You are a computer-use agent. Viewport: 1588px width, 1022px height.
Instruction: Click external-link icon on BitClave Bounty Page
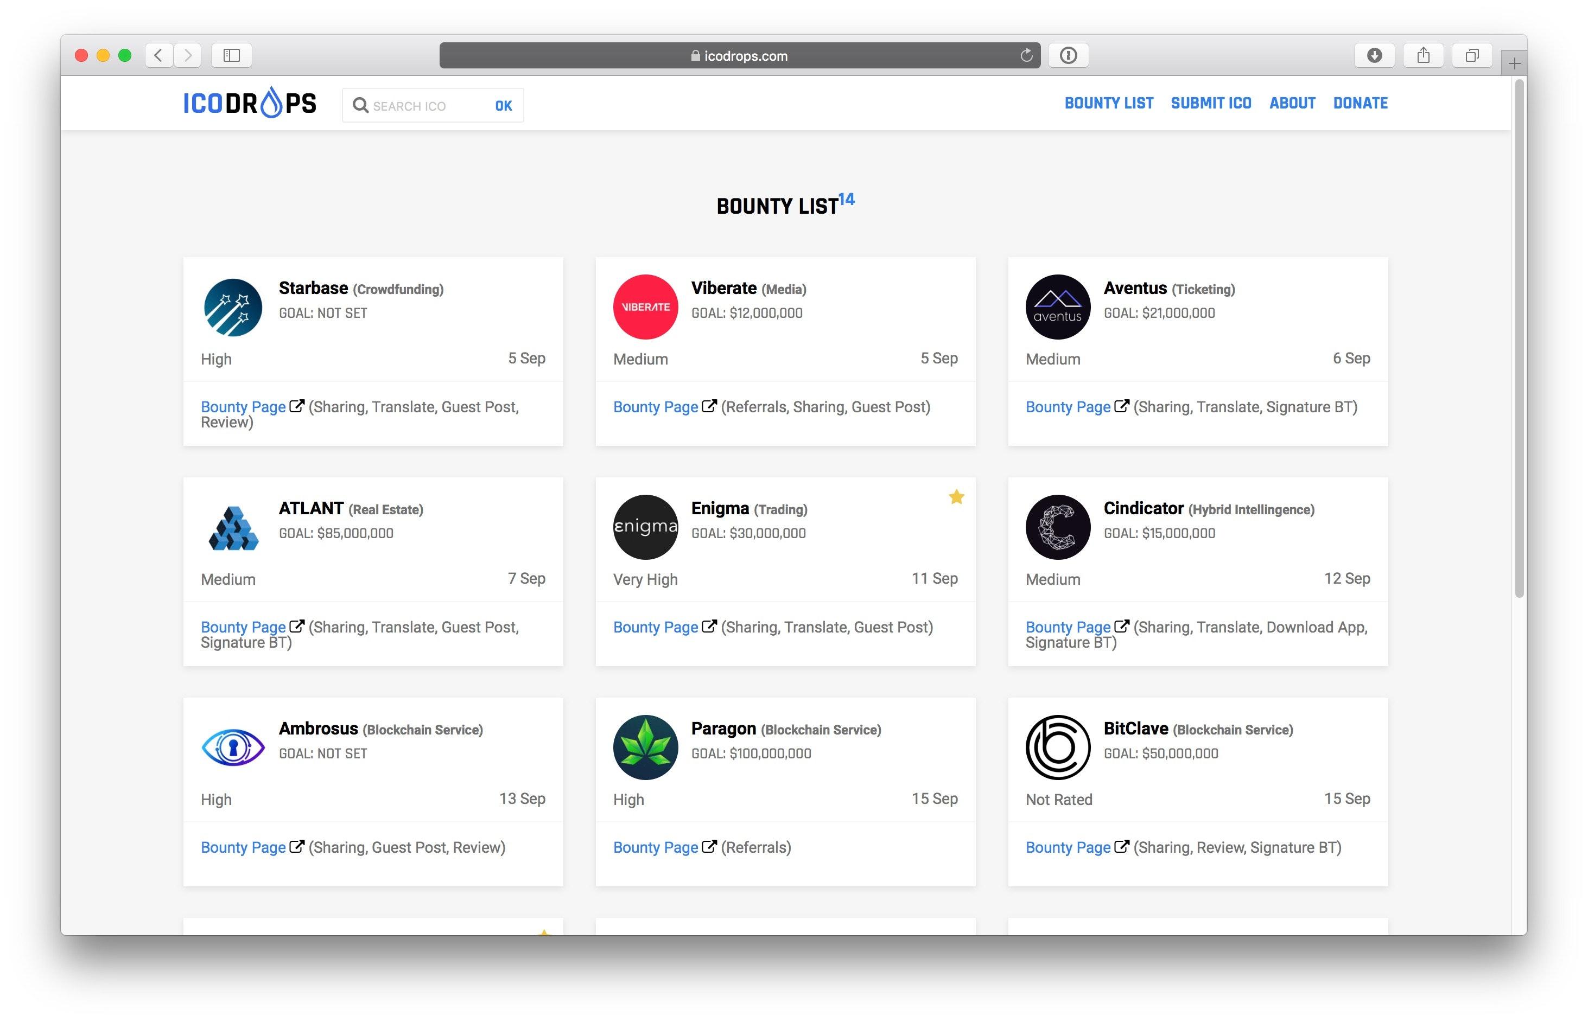pyautogui.click(x=1121, y=847)
